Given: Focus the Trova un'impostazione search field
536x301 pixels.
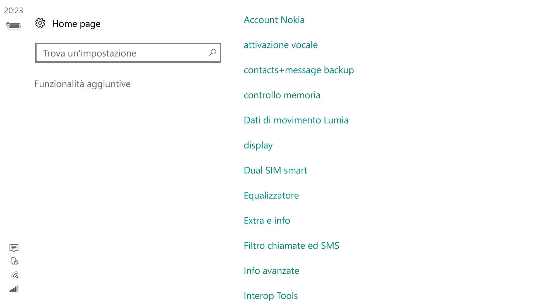Looking at the screenshot, I should (128, 53).
